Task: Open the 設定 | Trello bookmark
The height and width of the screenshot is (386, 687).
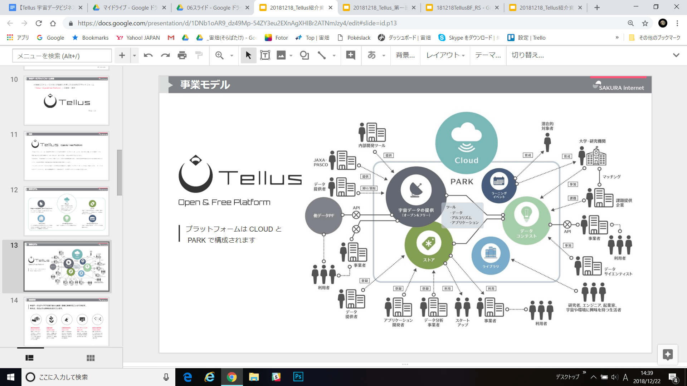Action: (526, 38)
